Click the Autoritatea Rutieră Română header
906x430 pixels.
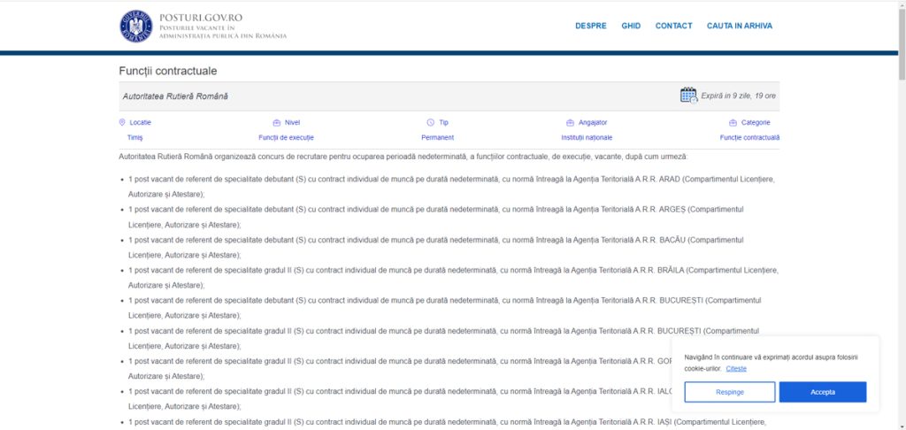click(168, 96)
